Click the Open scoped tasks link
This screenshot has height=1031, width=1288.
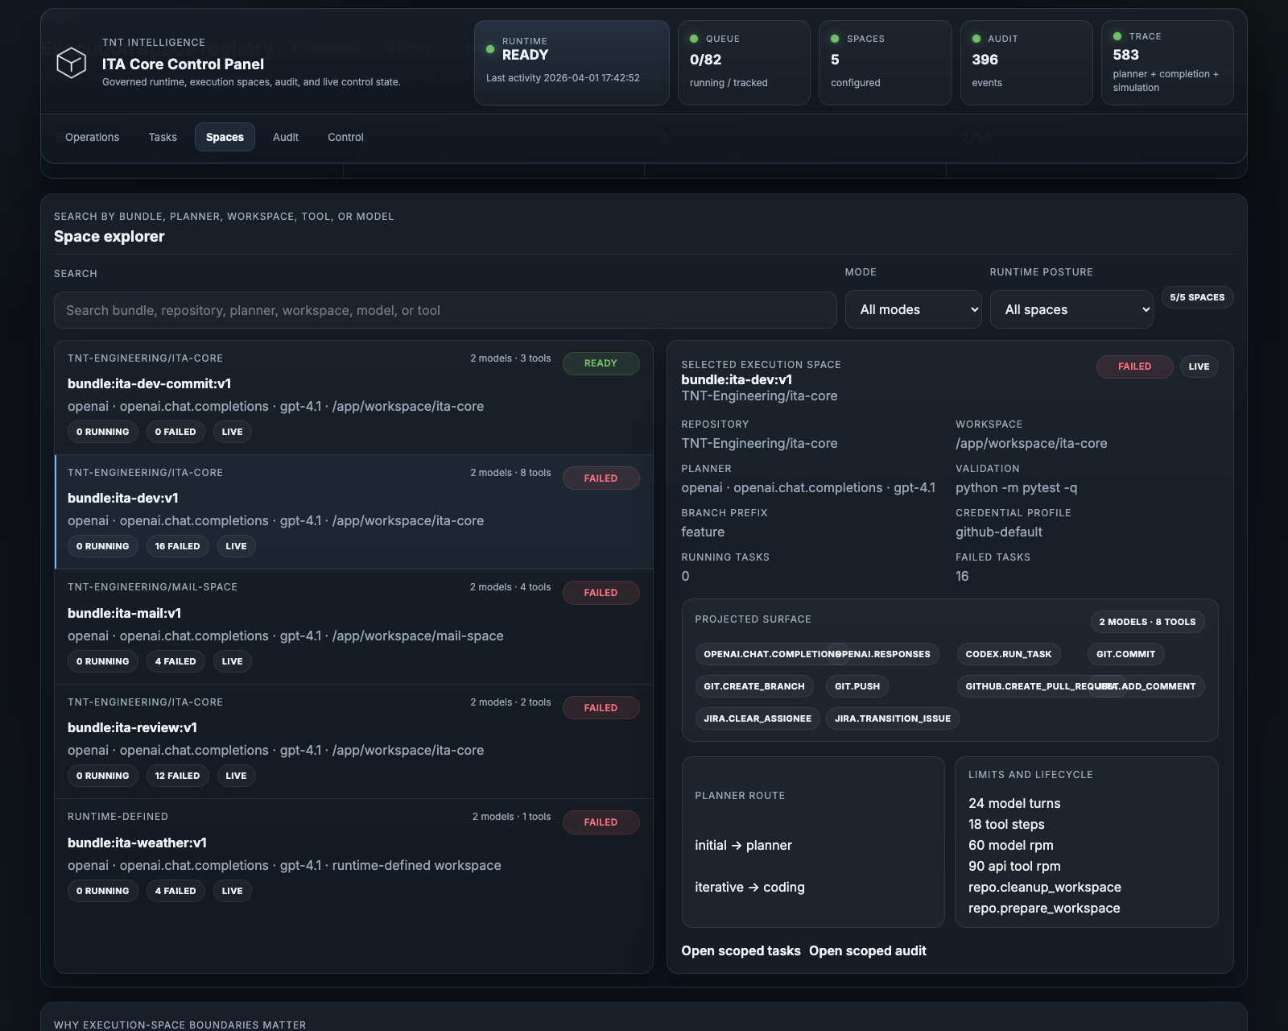click(741, 950)
